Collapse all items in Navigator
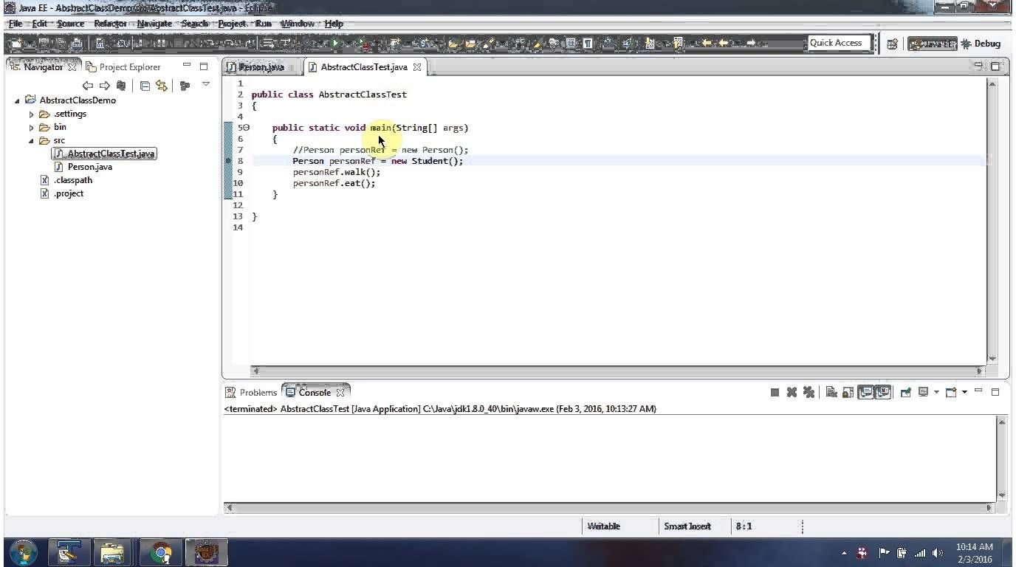 (x=145, y=86)
